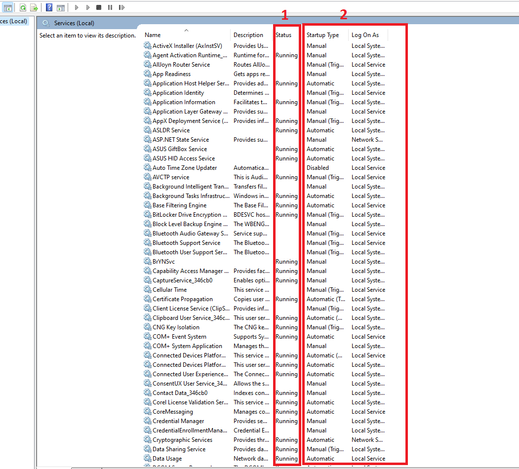Select BitLocker Drive Encryption service name
Viewport: 519px width, 469px height.
190,215
